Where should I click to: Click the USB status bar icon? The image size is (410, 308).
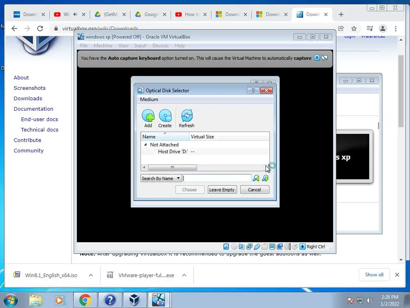tap(257, 247)
